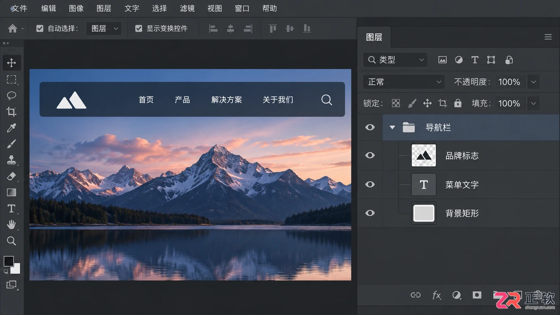Lock all lock icon
The width and height of the screenshot is (560, 315).
458,103
